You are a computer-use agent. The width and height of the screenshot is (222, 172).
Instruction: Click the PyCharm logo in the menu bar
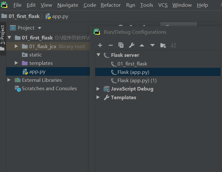click(x=4, y=5)
